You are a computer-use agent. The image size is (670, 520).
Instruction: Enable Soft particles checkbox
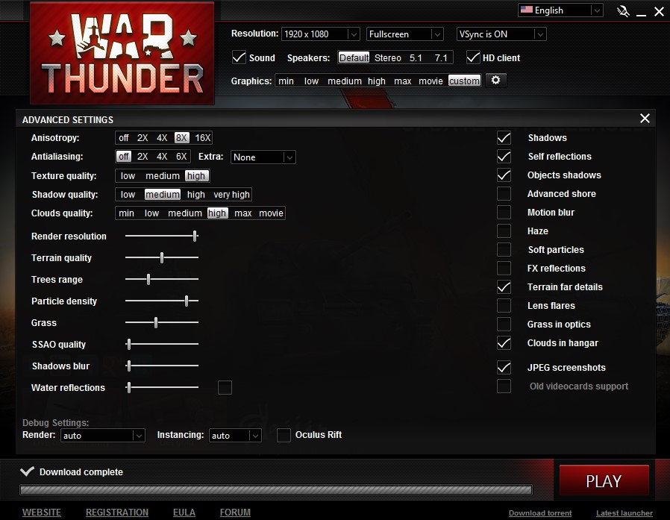(x=504, y=249)
